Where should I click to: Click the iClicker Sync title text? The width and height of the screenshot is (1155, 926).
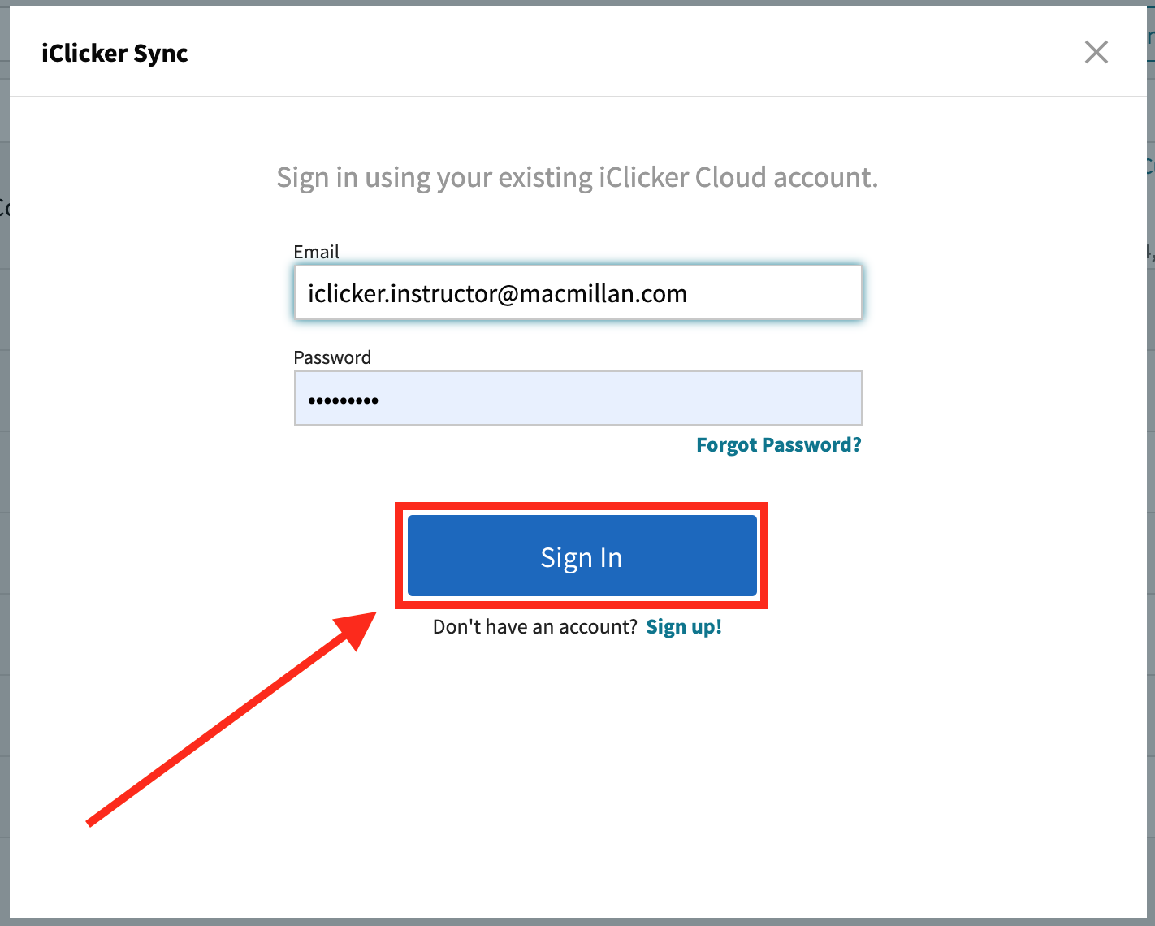115,52
